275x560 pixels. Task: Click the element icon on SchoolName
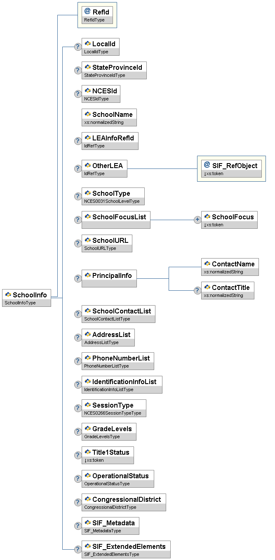(x=87, y=114)
